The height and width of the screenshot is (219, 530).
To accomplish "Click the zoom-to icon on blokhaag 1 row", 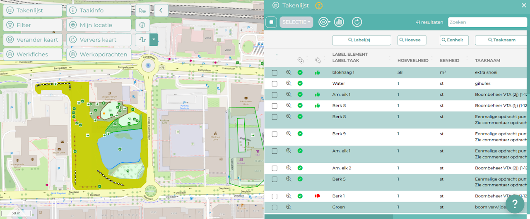I will (289, 72).
